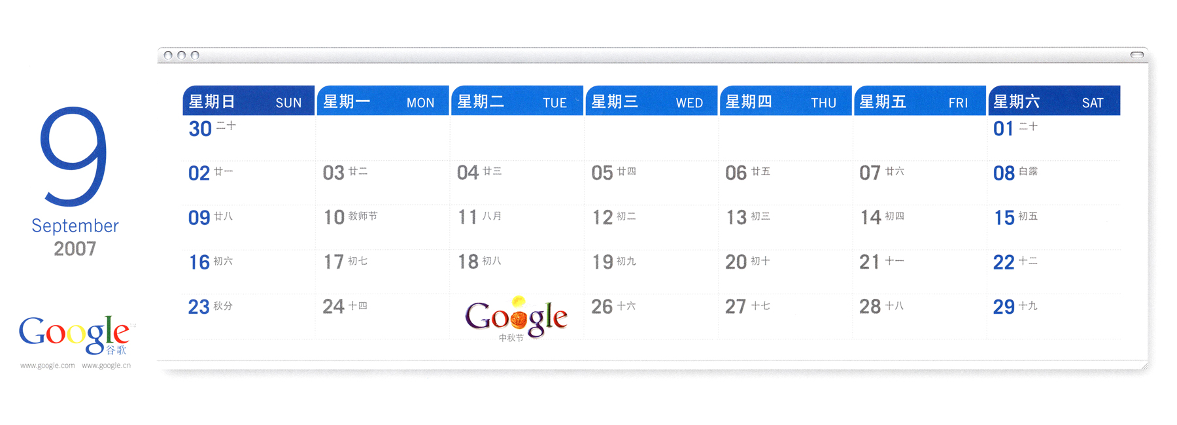Select date 28 on Friday
Image resolution: width=1177 pixels, height=425 pixels.
pyautogui.click(x=870, y=307)
